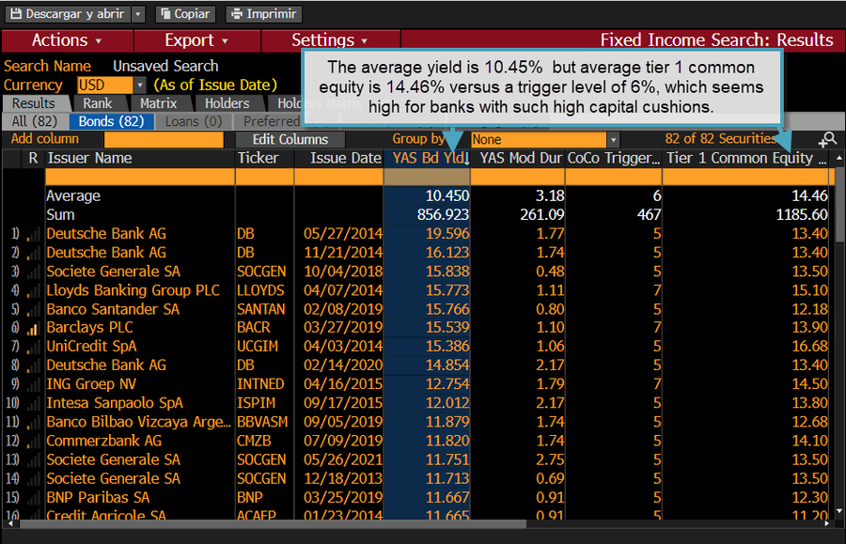Screen dimensions: 846x544
Task: Click the Add column input field
Action: click(x=164, y=140)
